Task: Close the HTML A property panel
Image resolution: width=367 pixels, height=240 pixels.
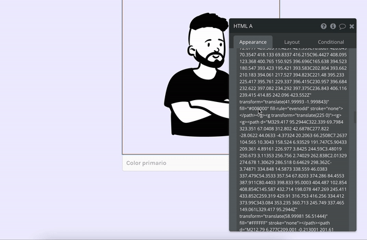Action: point(352,26)
